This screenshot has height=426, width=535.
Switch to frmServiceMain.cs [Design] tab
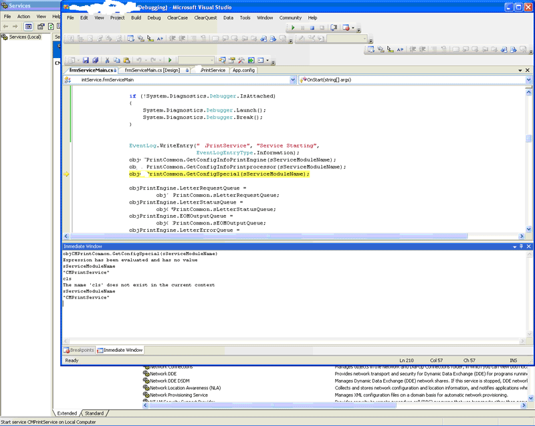(152, 70)
